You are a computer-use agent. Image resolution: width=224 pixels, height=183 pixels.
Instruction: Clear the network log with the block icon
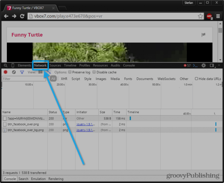pyautogui.click(x=14, y=72)
